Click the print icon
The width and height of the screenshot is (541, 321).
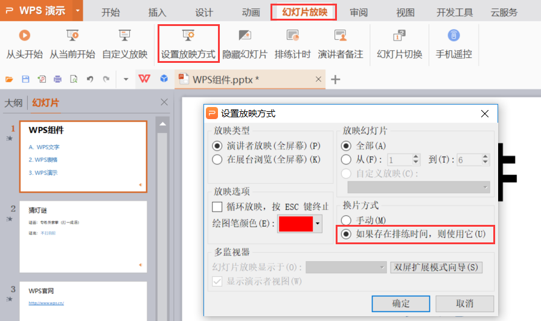coord(57,79)
